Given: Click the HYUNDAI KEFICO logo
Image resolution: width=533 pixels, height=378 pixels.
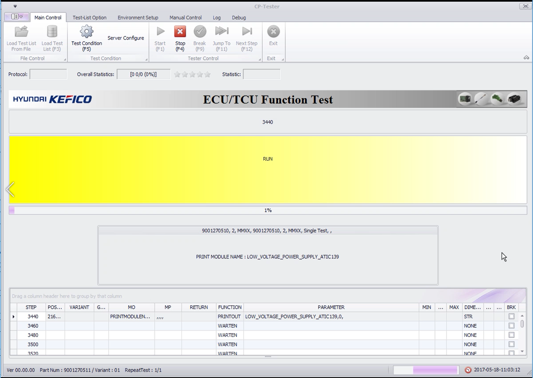Looking at the screenshot, I should click(53, 99).
